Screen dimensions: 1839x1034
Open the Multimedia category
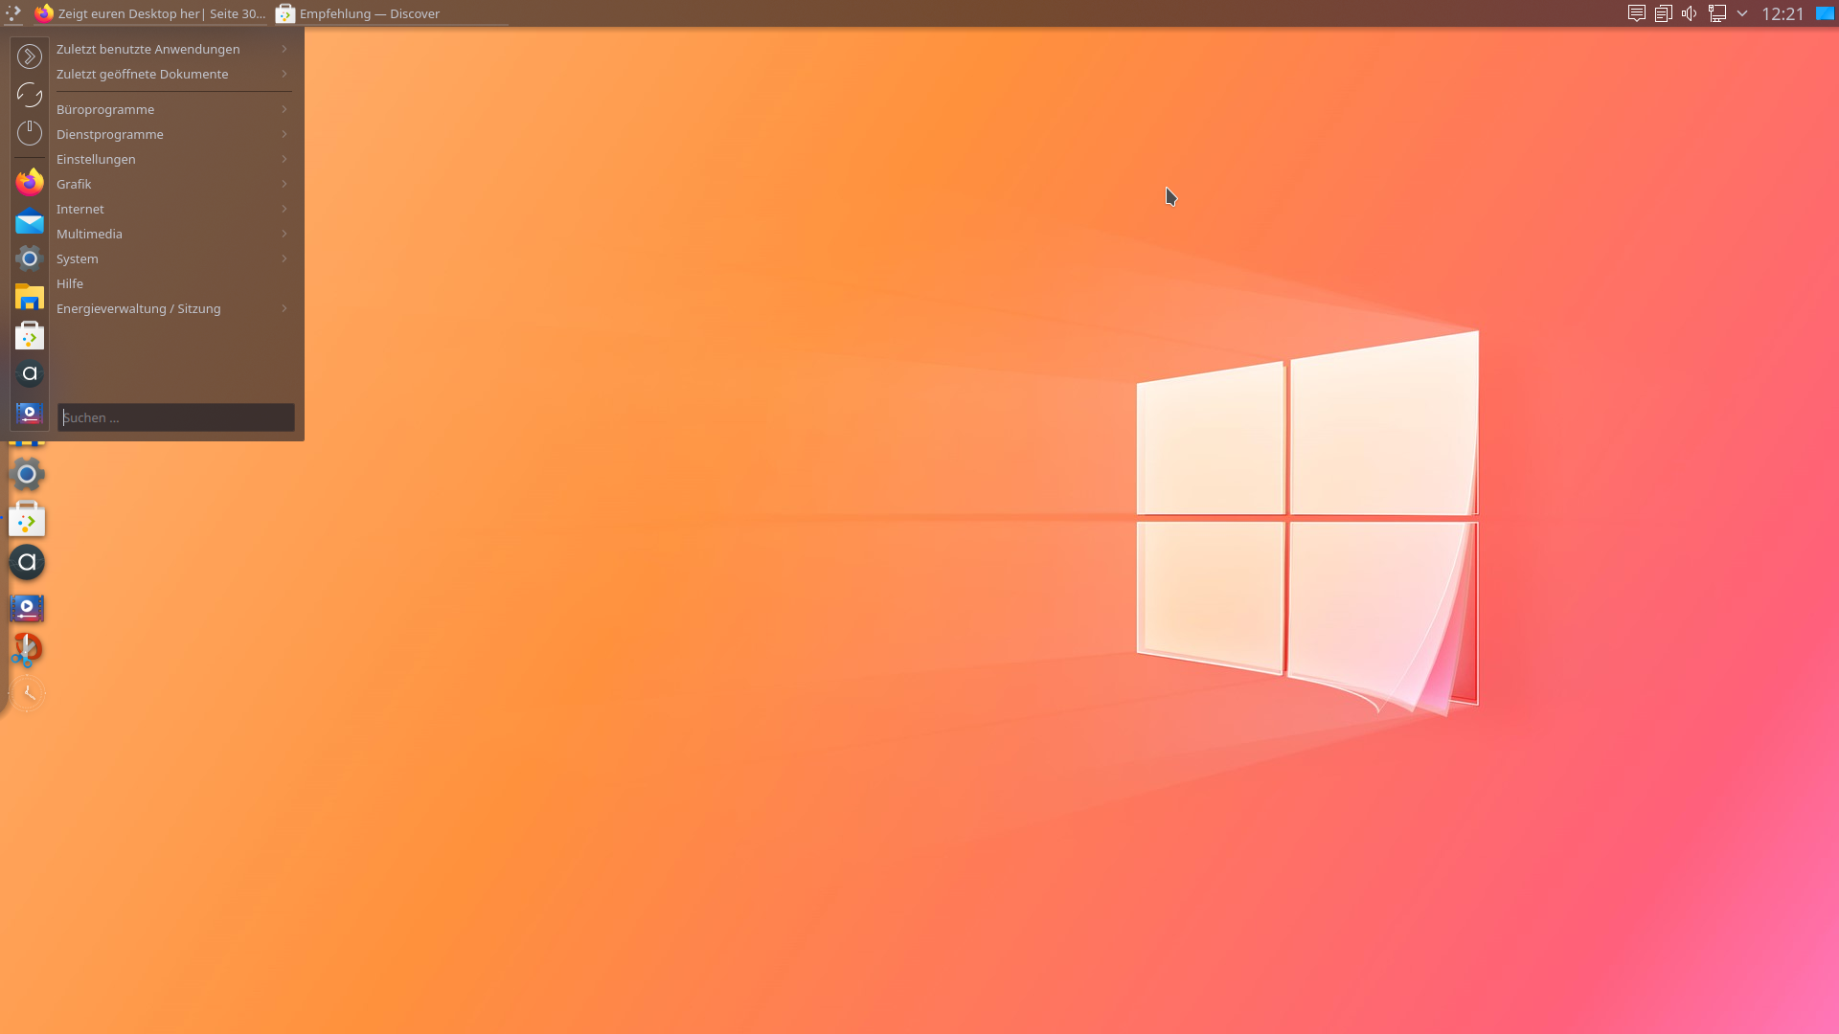point(173,234)
